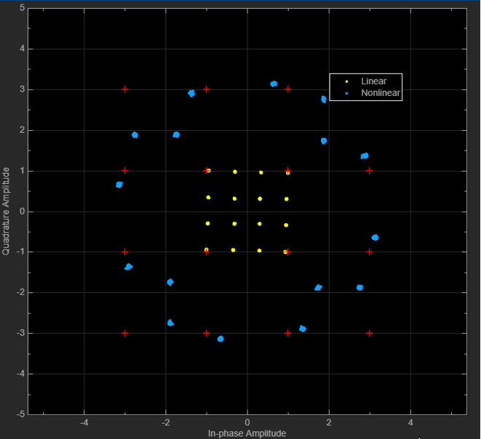Select the red reference marker at bottom-right corner
This screenshot has height=439, width=481.
click(x=370, y=333)
